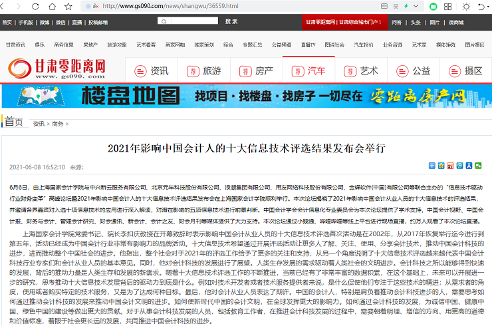Open the 商务信息 navigation link
Viewport: 492px width, 326px height.
coord(64,45)
